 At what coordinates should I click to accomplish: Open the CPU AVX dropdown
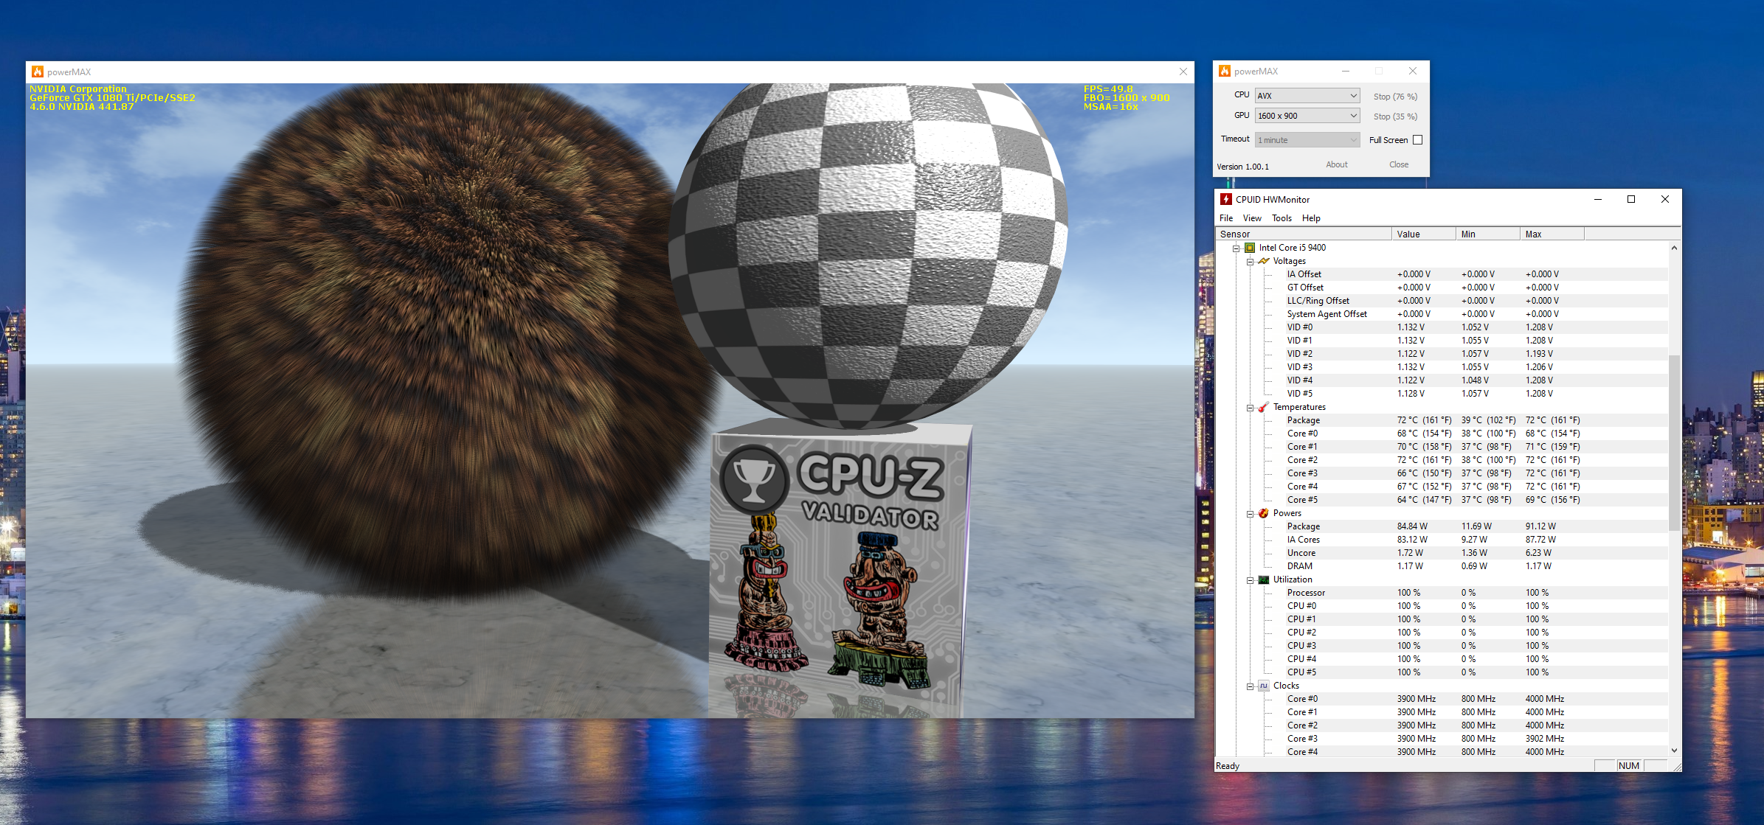[1307, 96]
